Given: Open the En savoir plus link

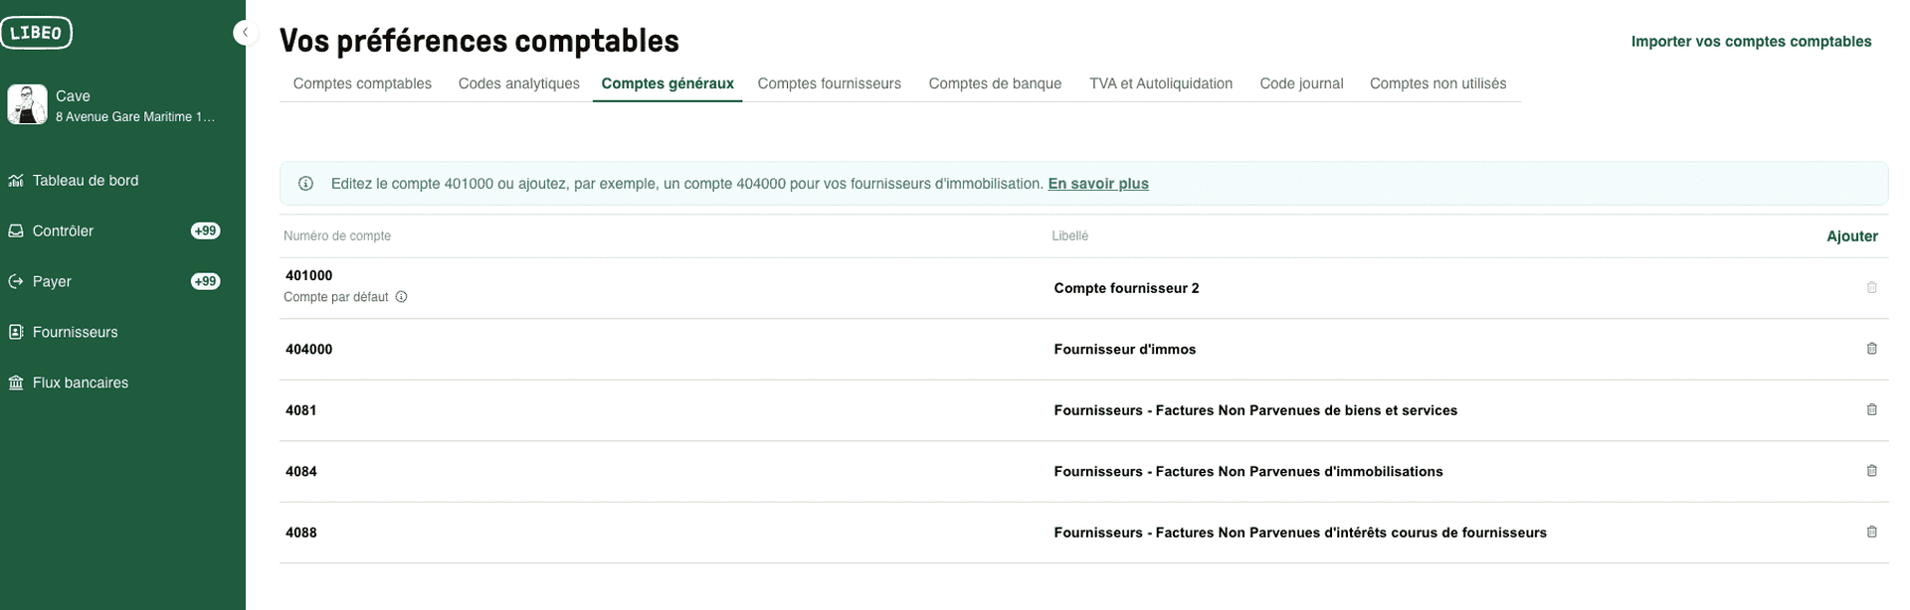Looking at the screenshot, I should (x=1097, y=184).
